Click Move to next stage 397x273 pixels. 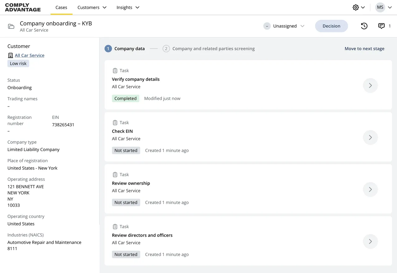pyautogui.click(x=364, y=49)
